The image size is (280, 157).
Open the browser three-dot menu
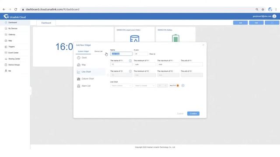[x=276, y=10]
